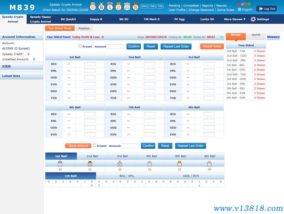Viewport: 284px width, 214px height.
Task: Click animal icon numbered 1 in statistics row
Action: coord(60,164)
